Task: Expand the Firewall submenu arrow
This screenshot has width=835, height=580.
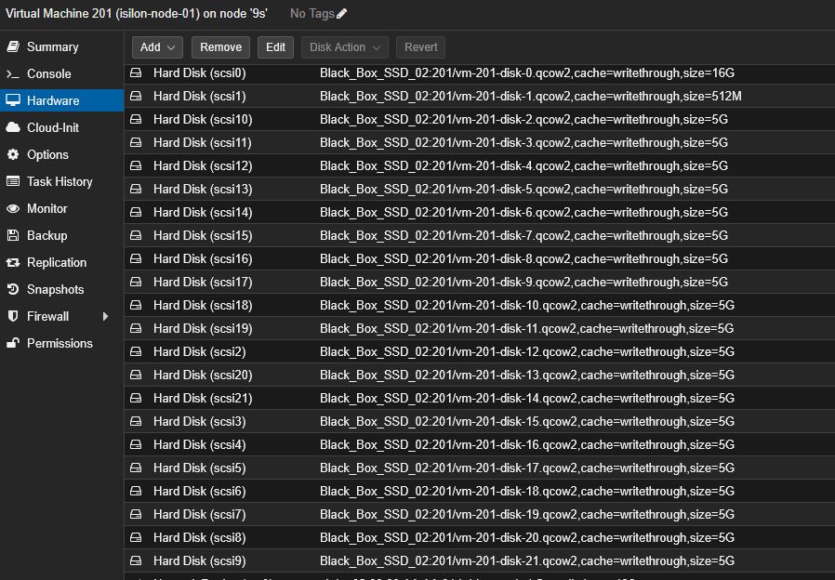Action: (x=105, y=316)
